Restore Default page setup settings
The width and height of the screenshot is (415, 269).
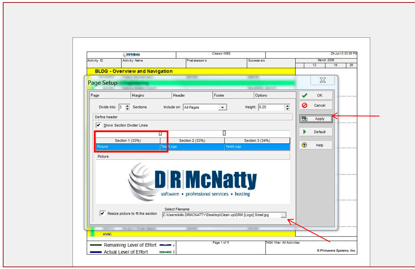316,132
